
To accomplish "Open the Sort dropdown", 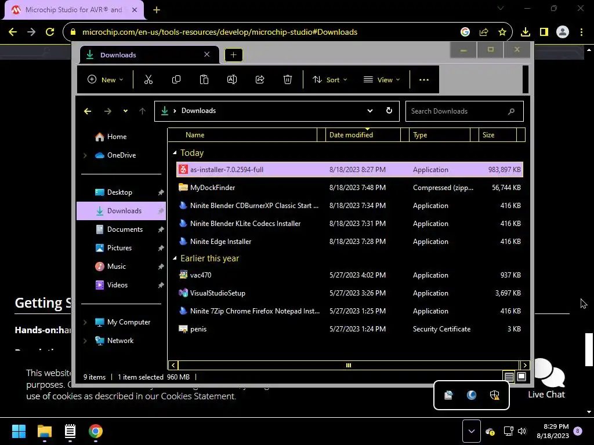I will (329, 79).
